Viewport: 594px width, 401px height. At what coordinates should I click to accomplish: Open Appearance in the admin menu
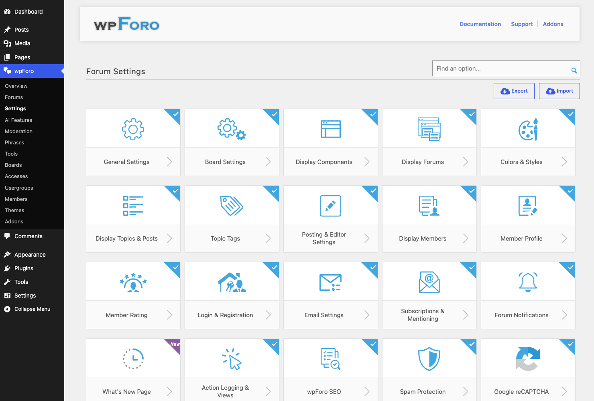pos(32,255)
